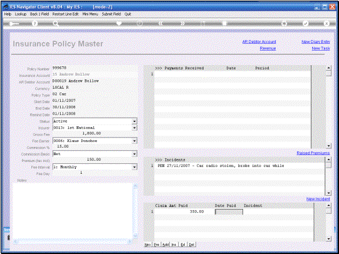The width and height of the screenshot is (339, 254).
Task: Click the double right arrow icon
Action: (182, 23)
